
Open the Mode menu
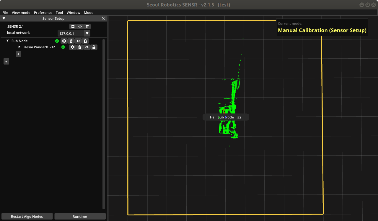pos(89,13)
